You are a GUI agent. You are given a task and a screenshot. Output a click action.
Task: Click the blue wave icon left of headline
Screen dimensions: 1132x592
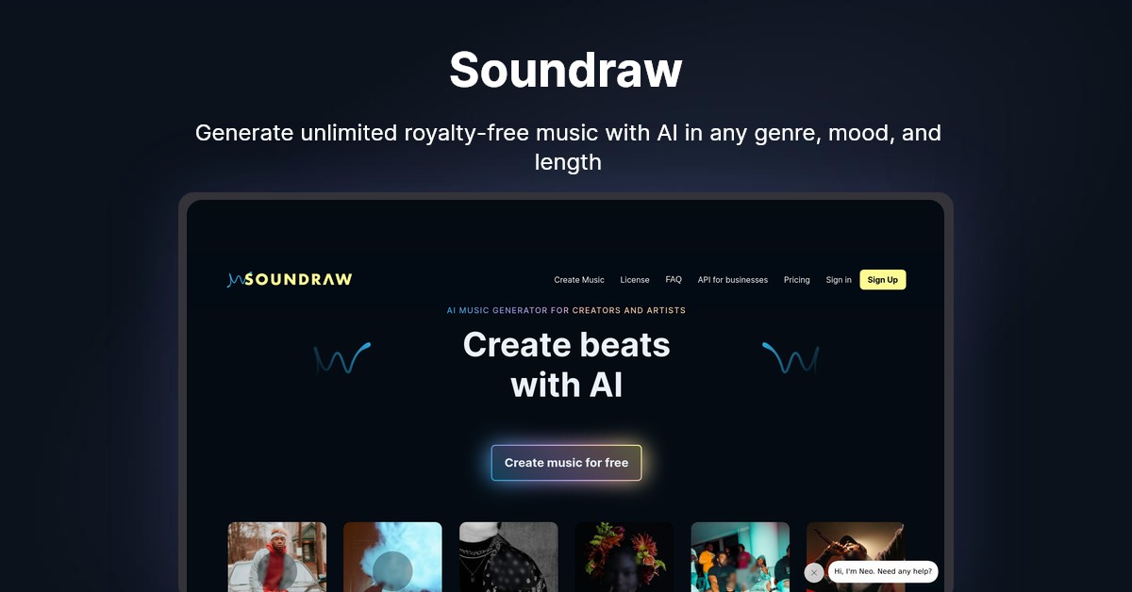pos(342,358)
